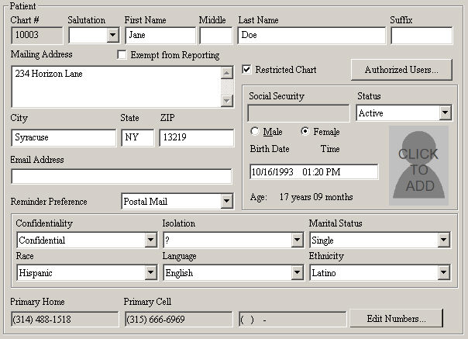Click the Edit Numbers button

point(396,319)
